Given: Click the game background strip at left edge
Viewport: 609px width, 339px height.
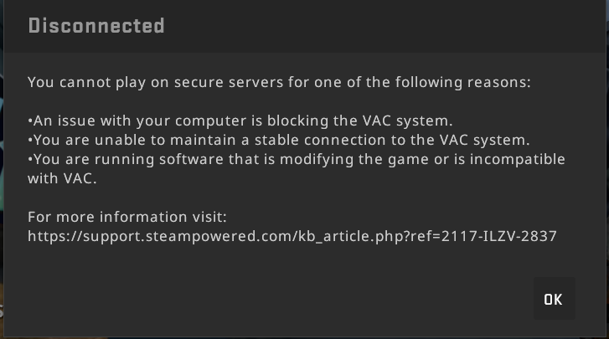Looking at the screenshot, I should (x=2, y=169).
